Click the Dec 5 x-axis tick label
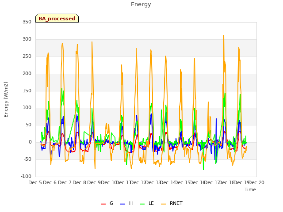The height and width of the screenshot is (212, 283). pos(35,182)
